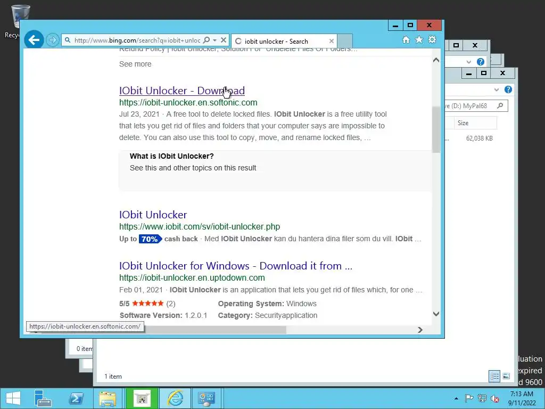Open a new blank tab in Internet Explorer
The image size is (545, 409).
[x=345, y=41]
